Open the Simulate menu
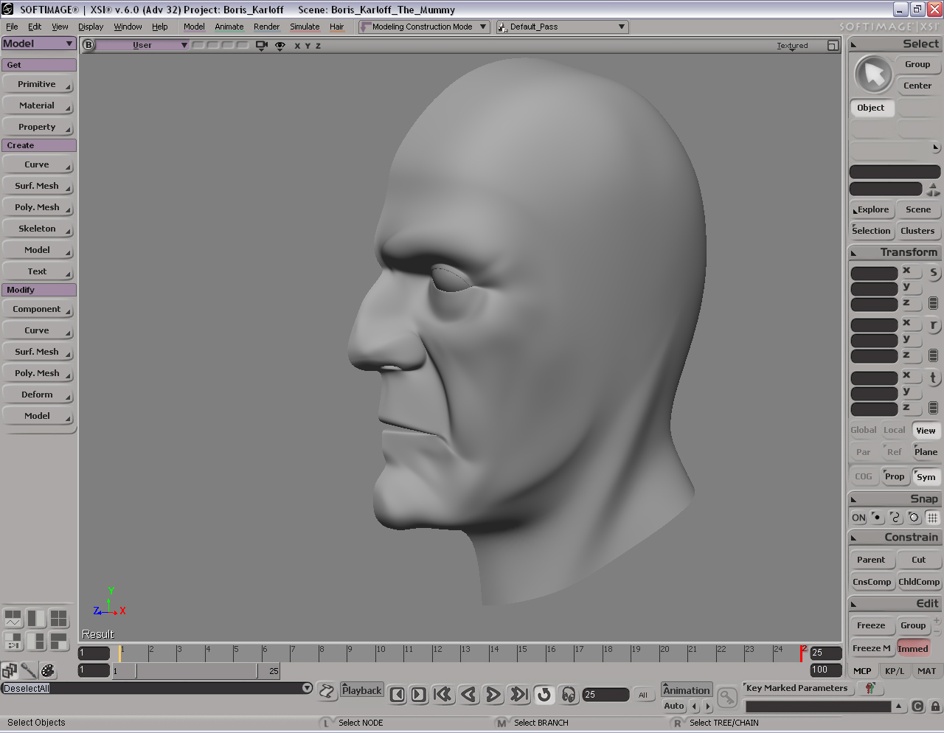Screen dimensions: 944x733 tap(305, 27)
